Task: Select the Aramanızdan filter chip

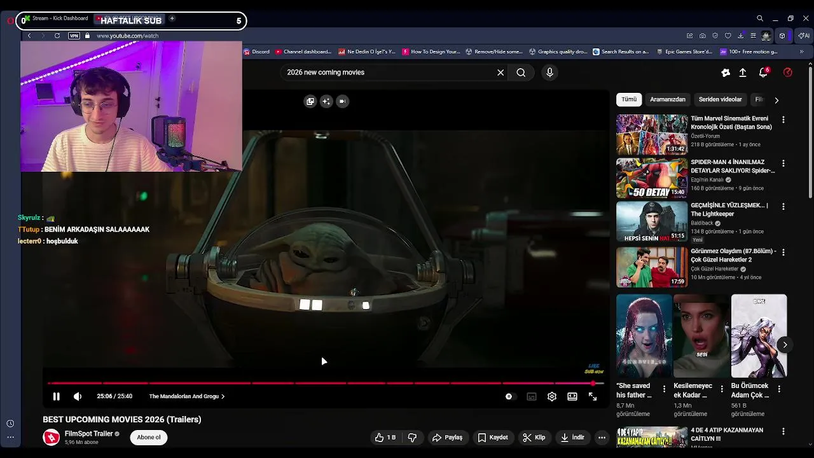Action: tap(668, 99)
